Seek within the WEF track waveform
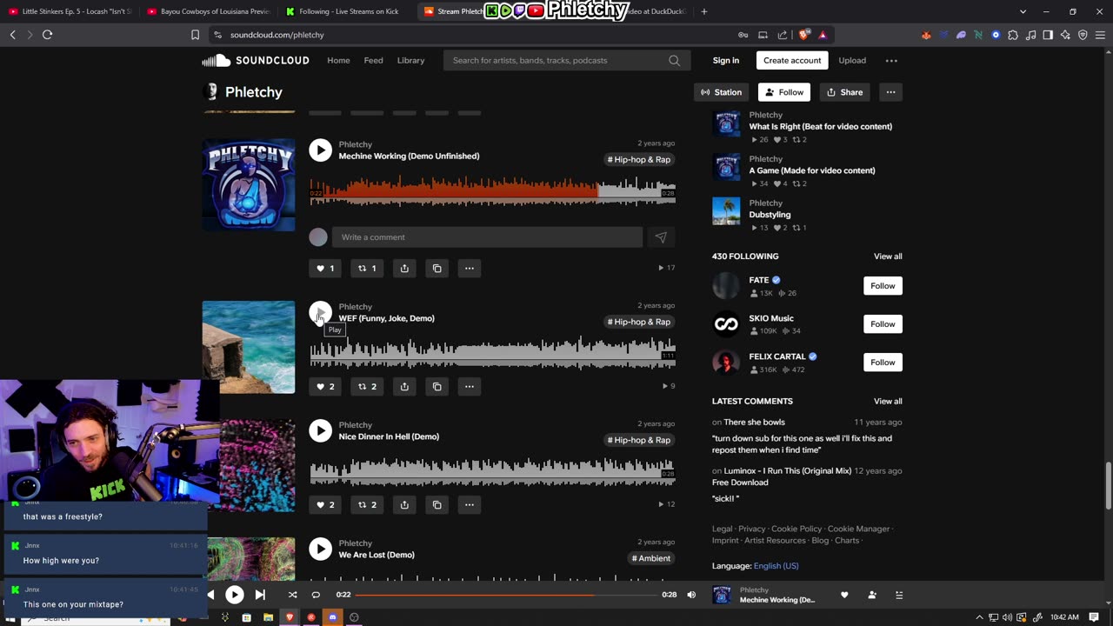 click(x=492, y=353)
